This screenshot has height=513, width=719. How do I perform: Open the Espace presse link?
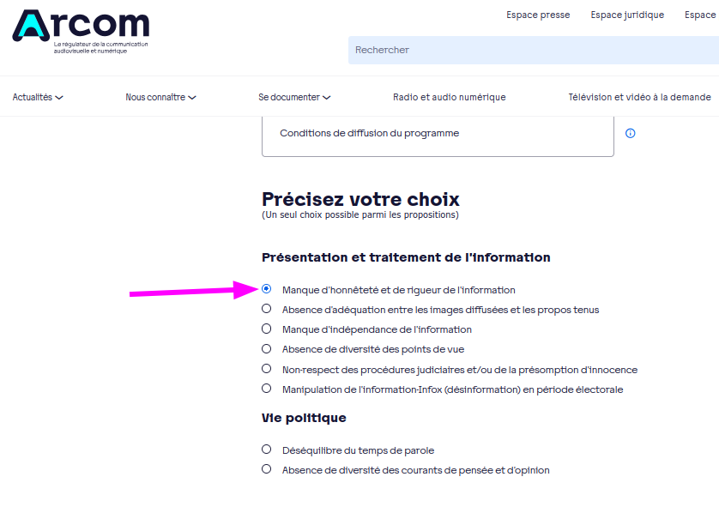click(538, 15)
